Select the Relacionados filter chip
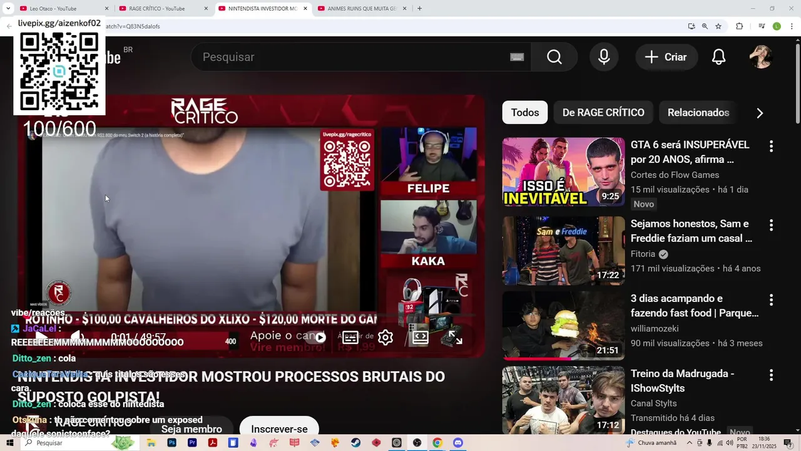Image resolution: width=801 pixels, height=451 pixels. (698, 113)
